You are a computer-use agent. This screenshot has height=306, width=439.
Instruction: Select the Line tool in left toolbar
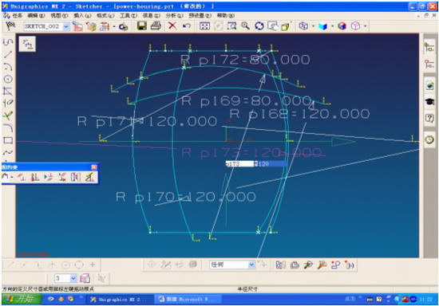tap(8, 54)
